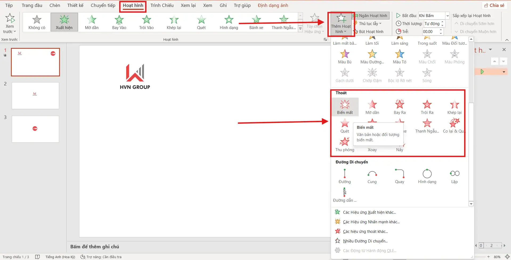Click the Chia sẻ button
This screenshot has height=260, width=511.
(x=494, y=5)
